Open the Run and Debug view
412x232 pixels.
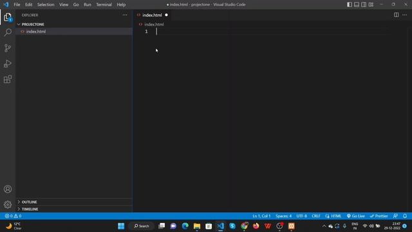click(x=8, y=64)
